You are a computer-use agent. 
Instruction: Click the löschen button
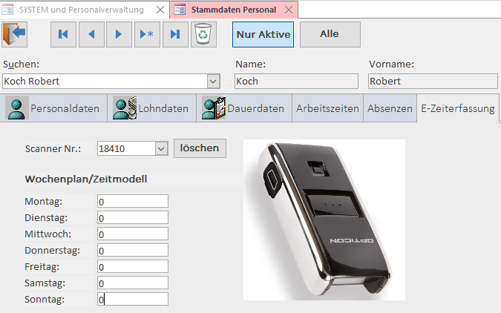[x=200, y=148]
